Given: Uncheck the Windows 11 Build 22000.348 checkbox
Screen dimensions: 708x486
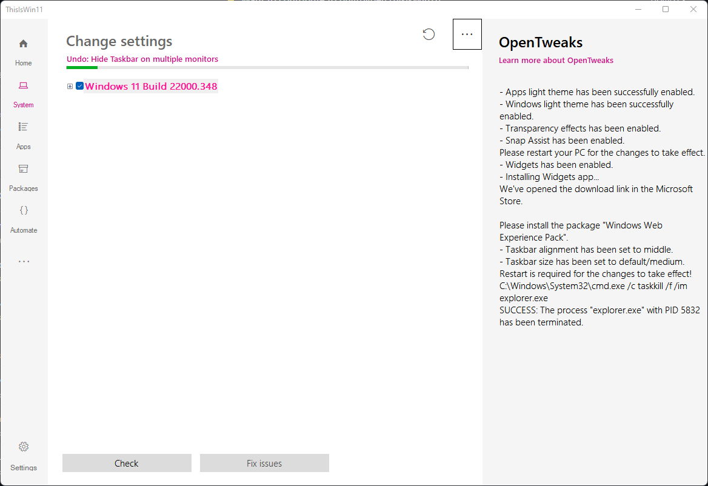Looking at the screenshot, I should coord(79,86).
